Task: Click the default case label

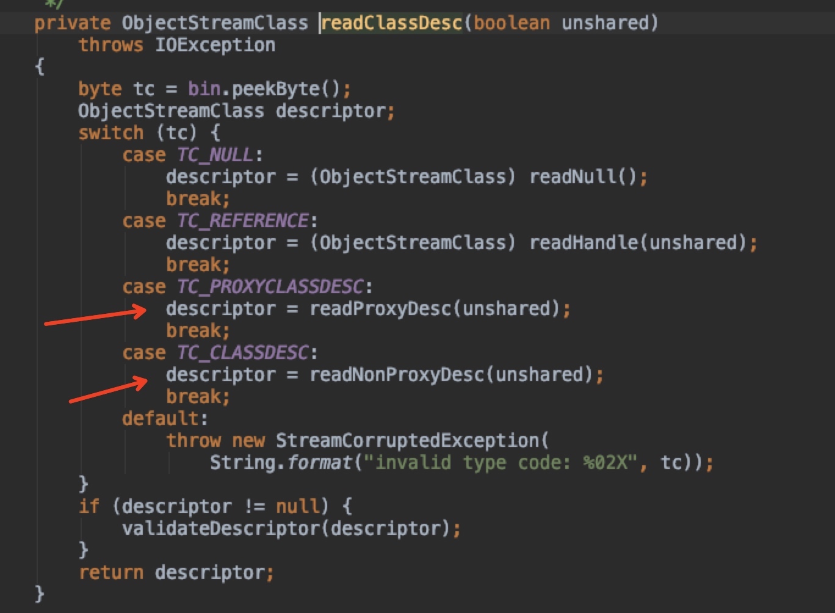Action: [x=160, y=419]
